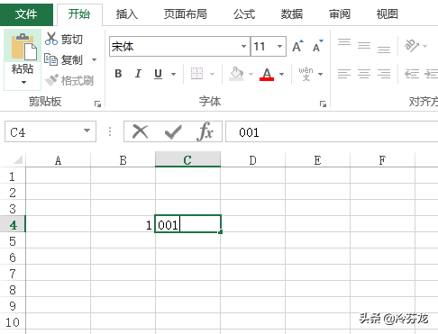
Task: Select column C header
Action: [187, 159]
